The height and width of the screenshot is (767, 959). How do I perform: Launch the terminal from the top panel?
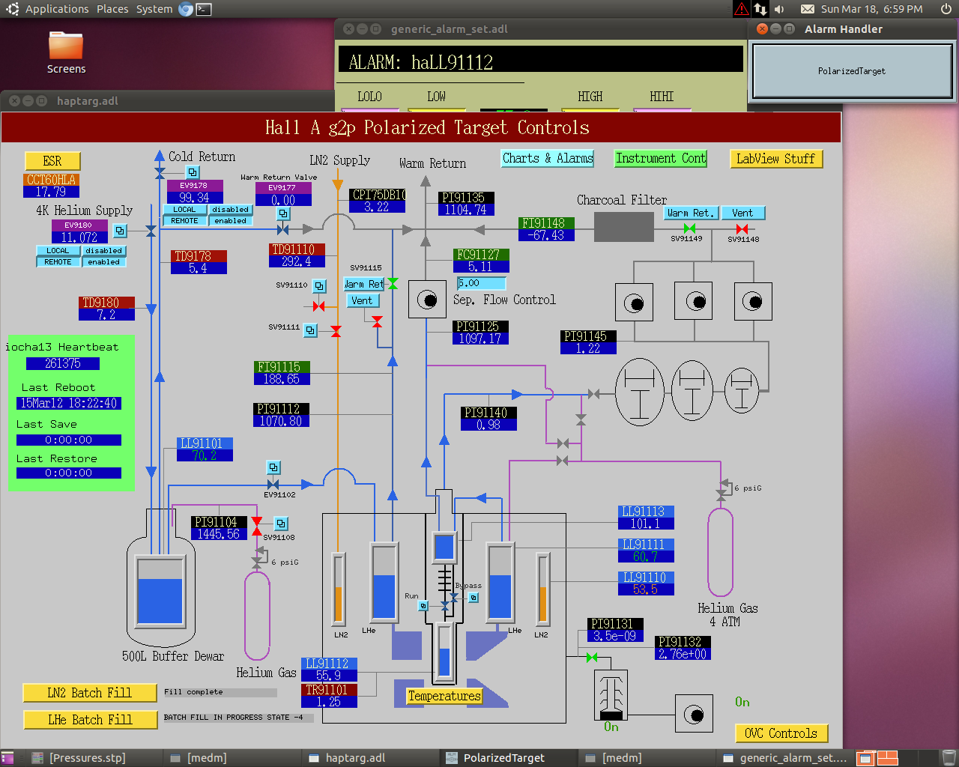pos(204,9)
